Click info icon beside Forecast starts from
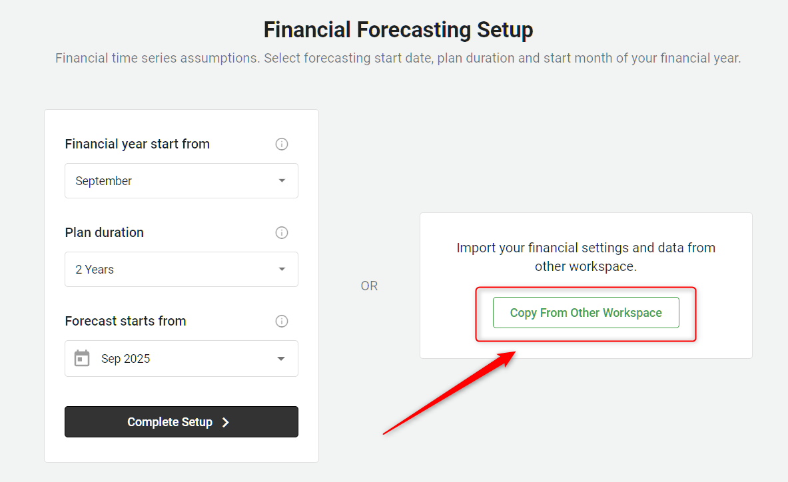The image size is (788, 482). click(282, 321)
